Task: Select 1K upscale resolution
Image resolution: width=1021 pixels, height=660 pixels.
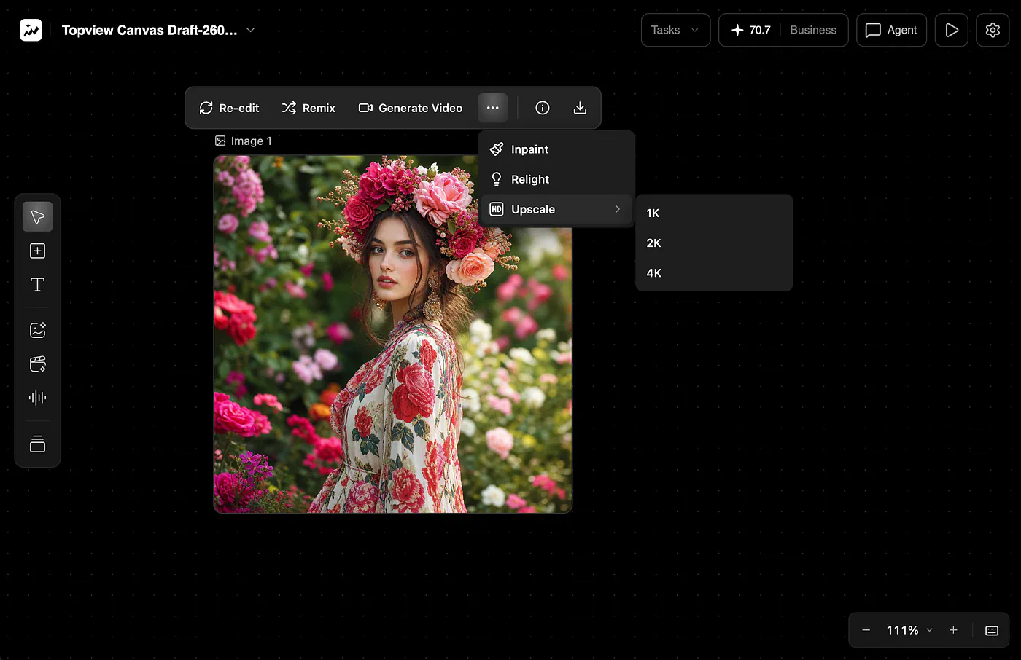Action: pos(714,213)
